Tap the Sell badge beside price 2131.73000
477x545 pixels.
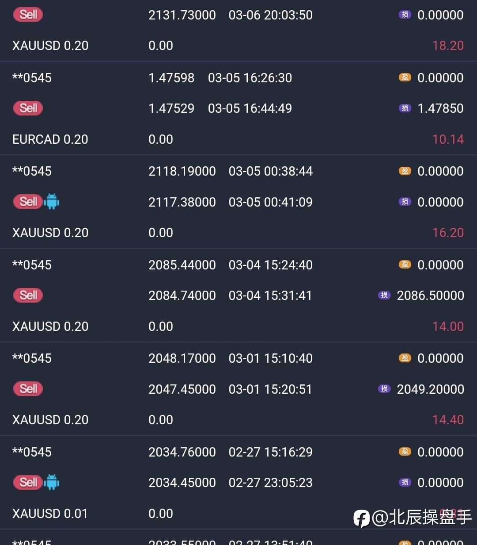click(28, 15)
